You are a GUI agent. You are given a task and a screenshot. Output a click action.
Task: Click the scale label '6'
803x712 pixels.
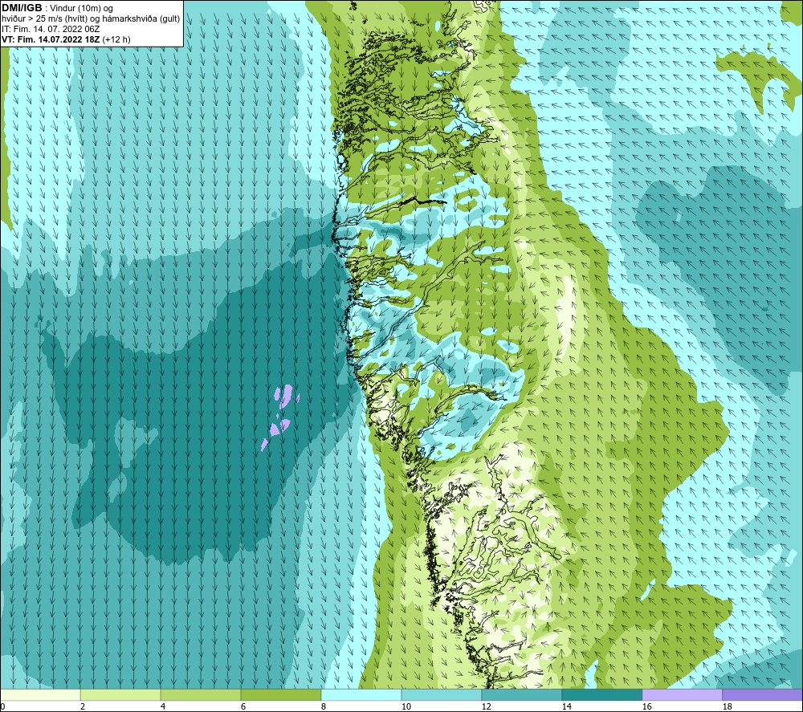[243, 706]
